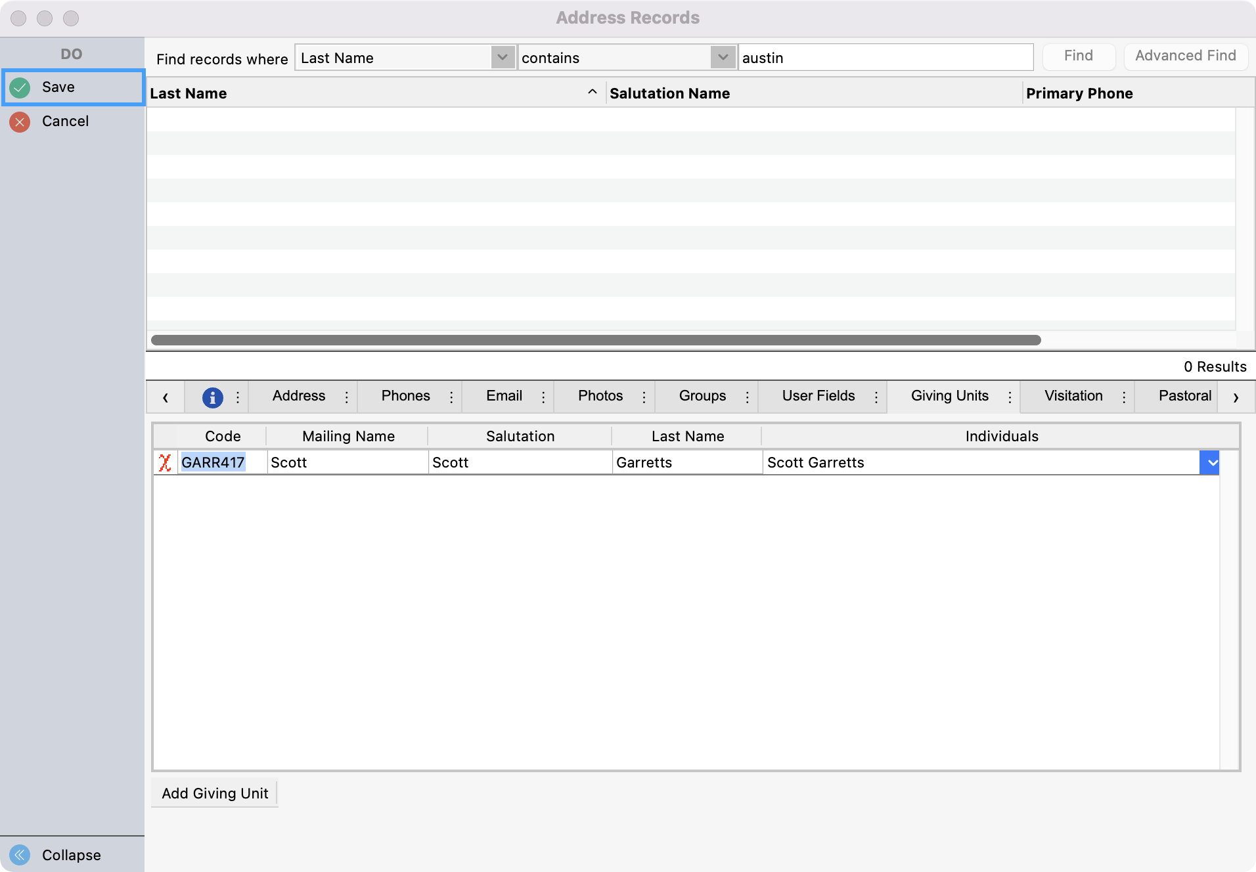Open the Individuals dropdown for Scott Garretts
The image size is (1256, 872).
(x=1209, y=463)
